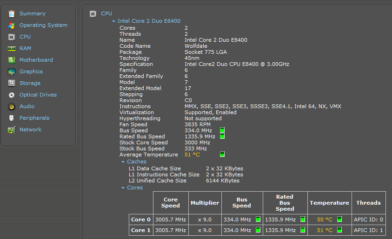Click the Average Temperature value 51 °C
Screen dimensions: 392x239
[192, 155]
